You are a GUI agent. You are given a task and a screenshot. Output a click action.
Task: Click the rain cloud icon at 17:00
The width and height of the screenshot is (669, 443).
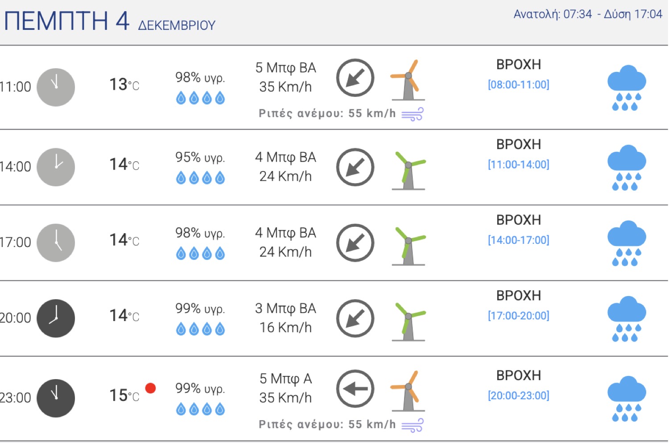tap(627, 243)
